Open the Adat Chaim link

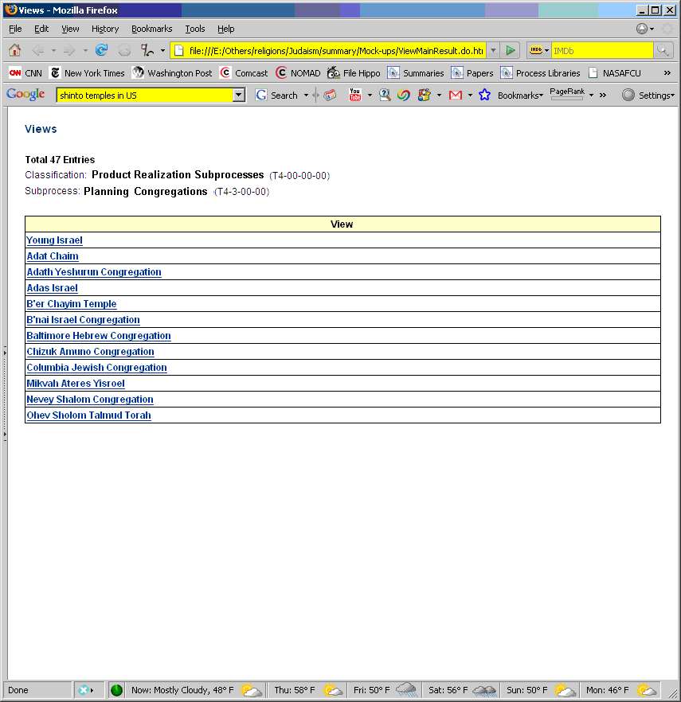click(x=53, y=256)
